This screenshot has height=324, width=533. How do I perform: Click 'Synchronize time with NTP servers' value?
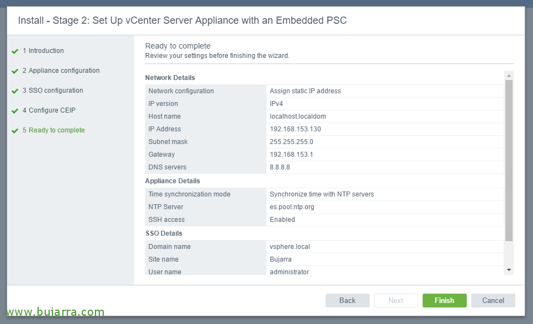coord(322,194)
